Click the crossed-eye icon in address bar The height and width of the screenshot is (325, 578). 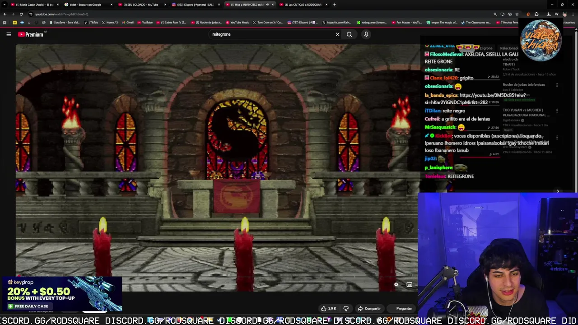coord(510,14)
